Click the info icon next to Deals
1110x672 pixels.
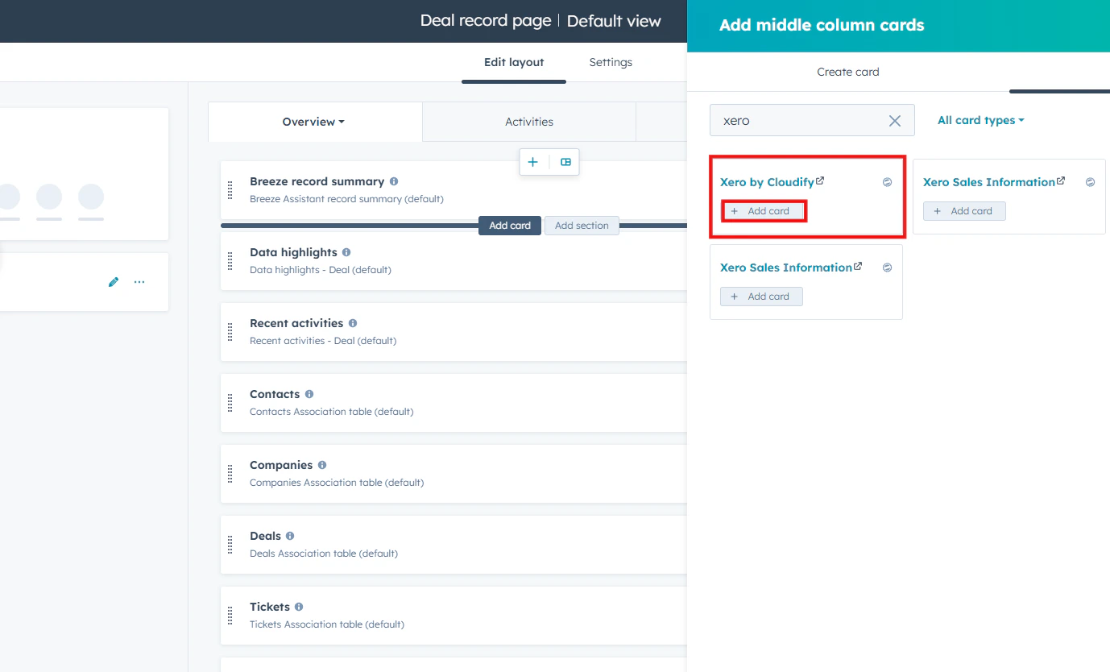pos(290,536)
